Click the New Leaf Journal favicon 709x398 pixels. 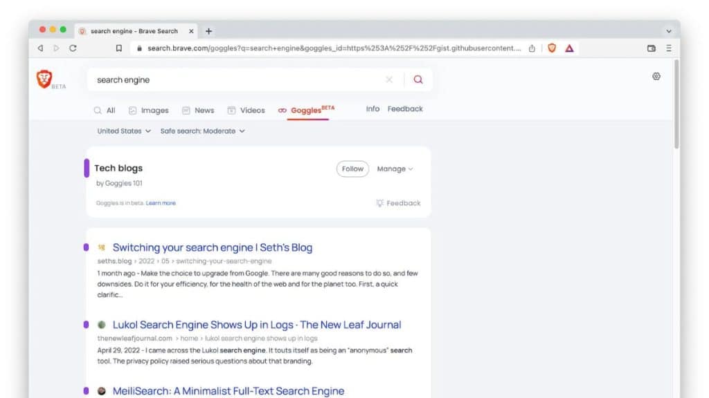(102, 325)
